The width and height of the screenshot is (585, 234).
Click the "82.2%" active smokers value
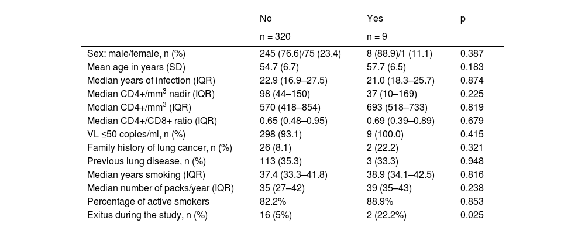tap(271, 201)
